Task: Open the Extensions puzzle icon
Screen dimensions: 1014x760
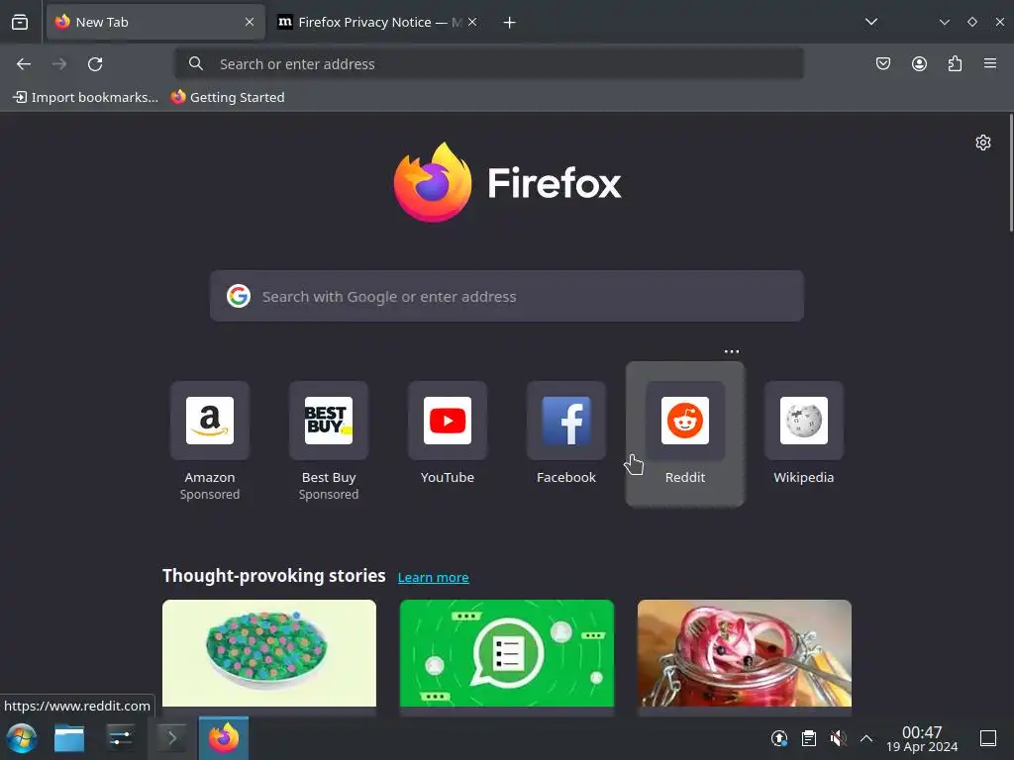Action: coord(955,63)
